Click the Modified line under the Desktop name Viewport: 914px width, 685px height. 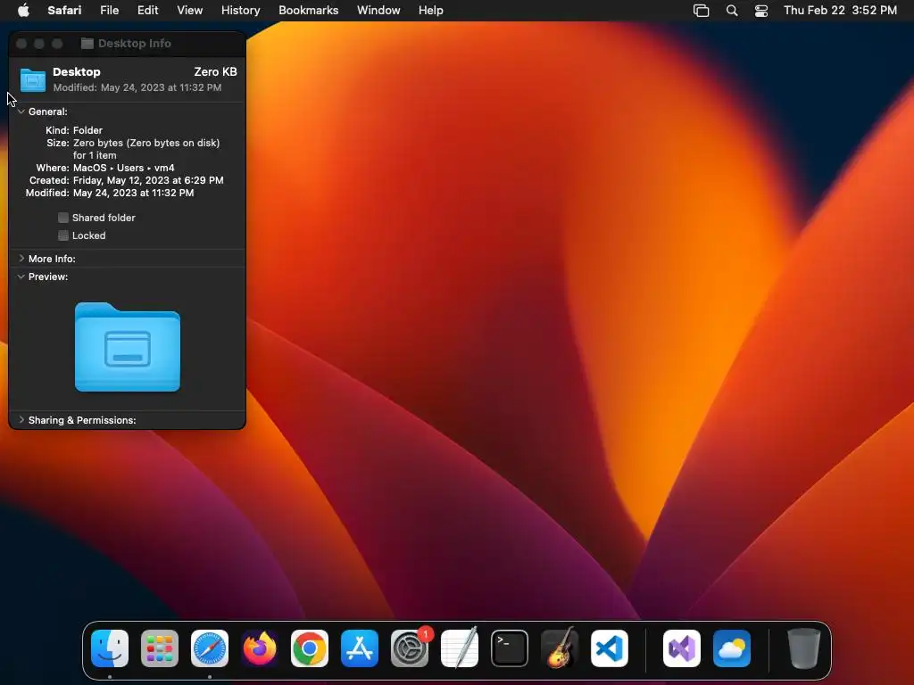tap(137, 87)
